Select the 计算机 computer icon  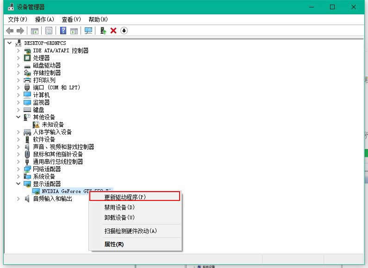[x=27, y=95]
